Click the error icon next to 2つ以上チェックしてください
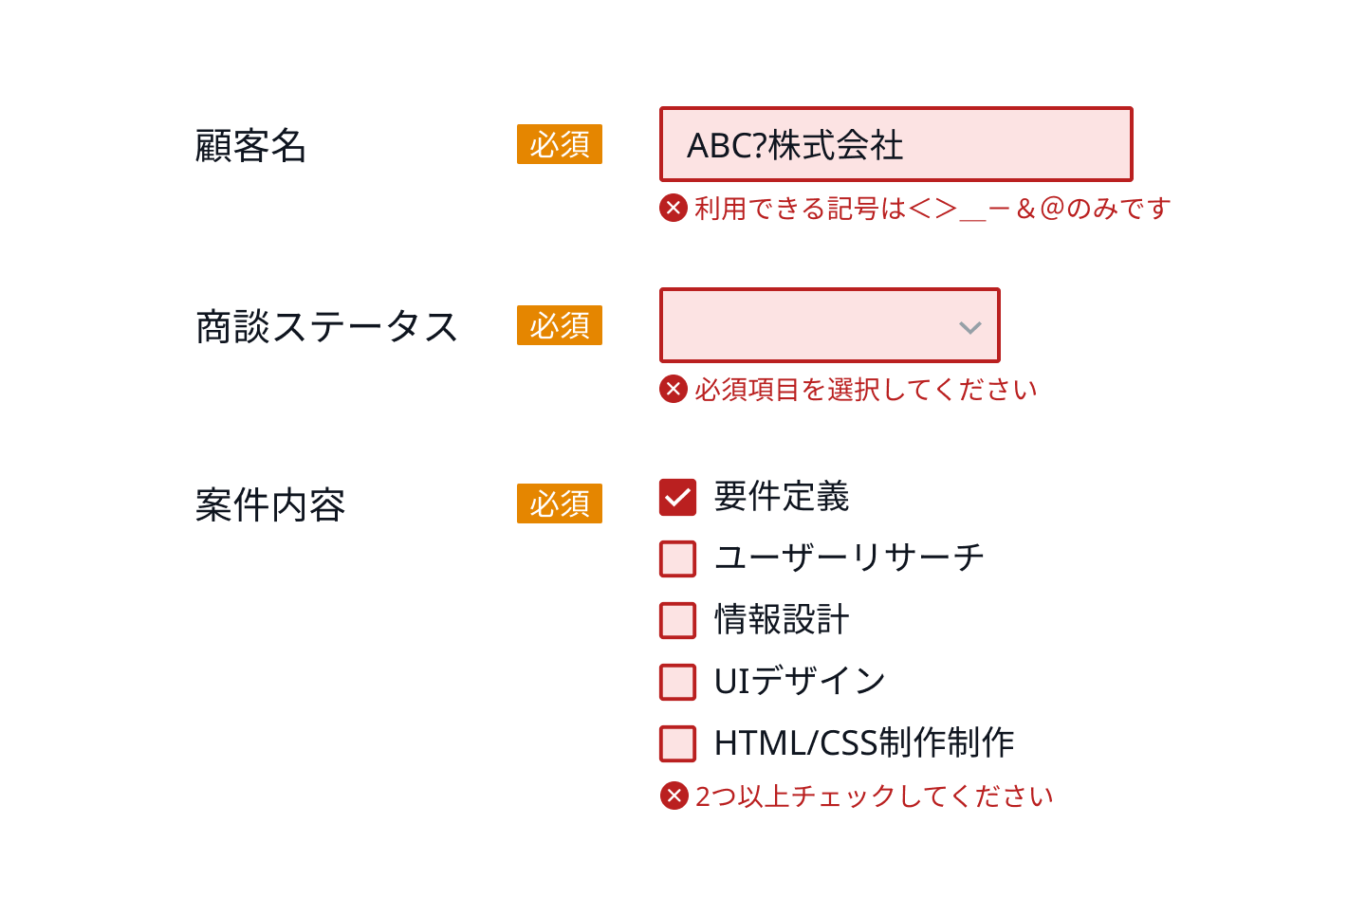 (673, 796)
